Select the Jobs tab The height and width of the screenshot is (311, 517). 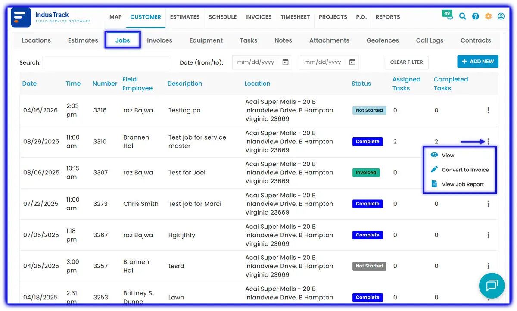pos(123,40)
